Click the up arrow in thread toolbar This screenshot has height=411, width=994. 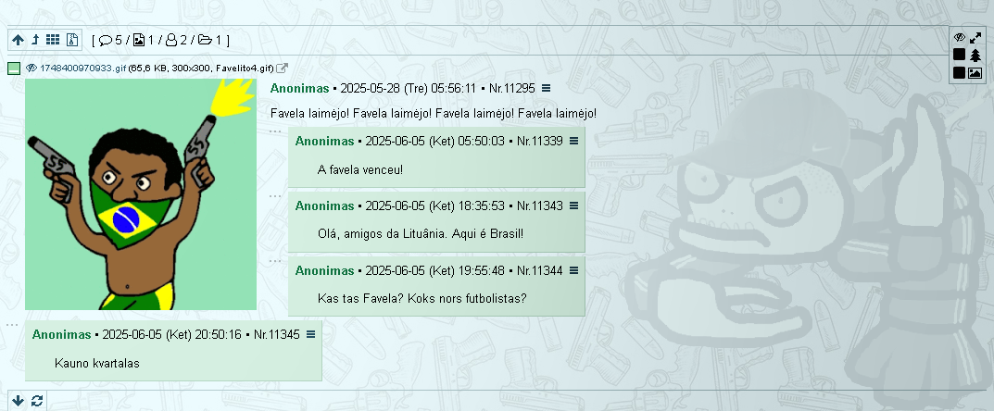(19, 40)
